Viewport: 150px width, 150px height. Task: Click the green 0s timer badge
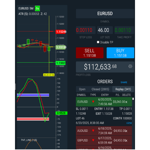click(x=37, y=8)
